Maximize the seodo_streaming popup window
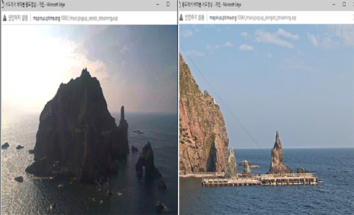This screenshot has width=354, height=215. [x=168, y=4]
